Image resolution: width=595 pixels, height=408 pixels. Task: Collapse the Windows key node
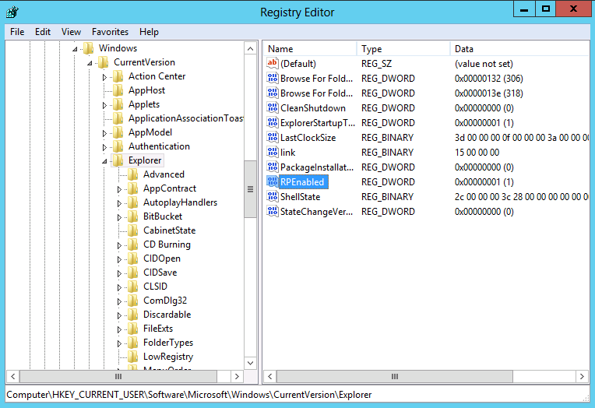pos(75,49)
